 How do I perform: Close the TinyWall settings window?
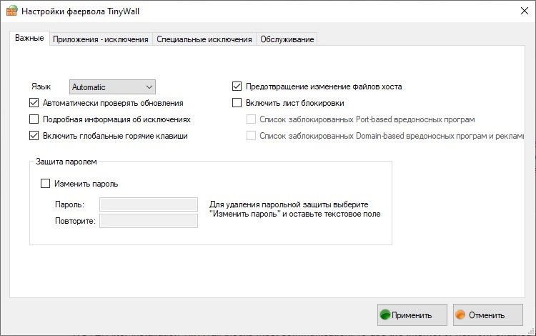pos(519,12)
